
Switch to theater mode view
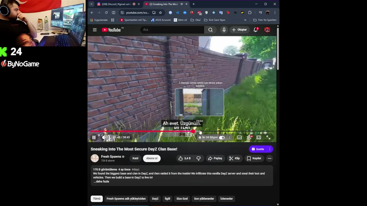(259, 138)
